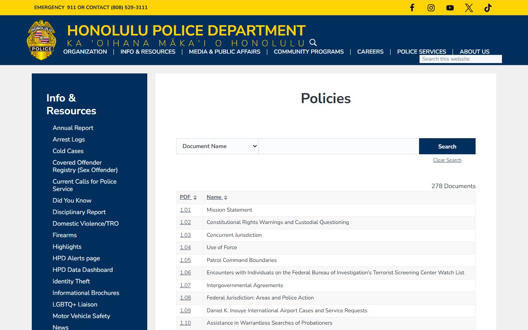Image resolution: width=528 pixels, height=330 pixels.
Task: Open the Organization menu
Action: (85, 52)
